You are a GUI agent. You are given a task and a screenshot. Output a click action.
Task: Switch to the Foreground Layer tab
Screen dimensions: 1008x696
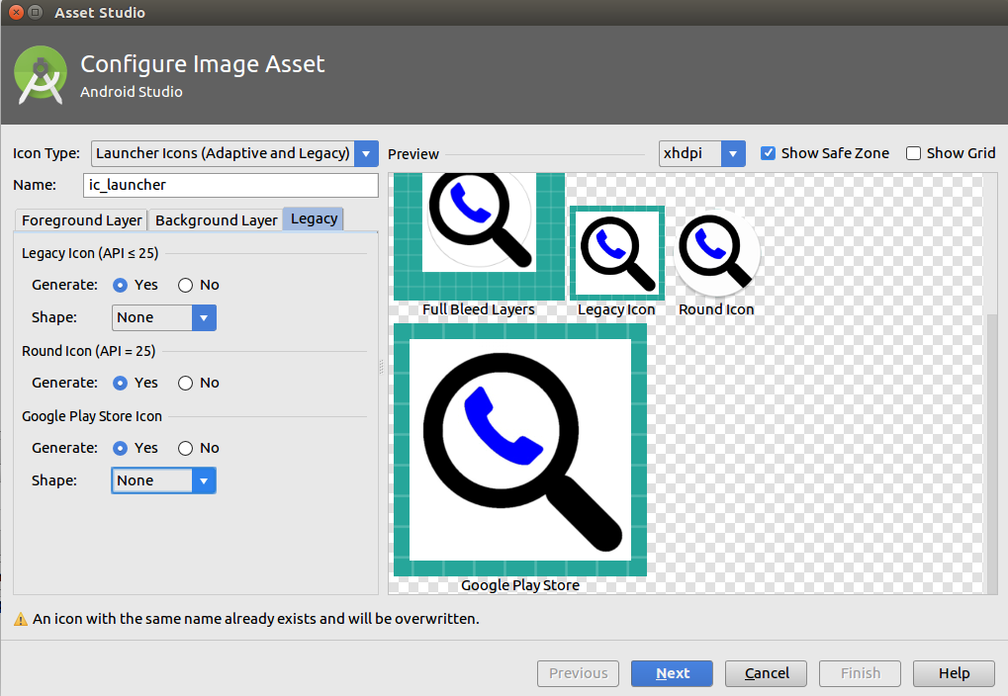(x=82, y=220)
